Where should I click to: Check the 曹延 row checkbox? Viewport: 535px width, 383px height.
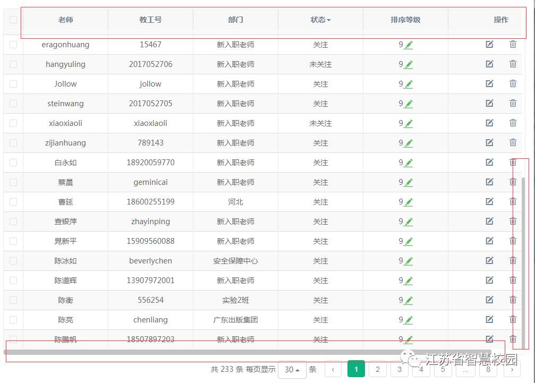(13, 202)
